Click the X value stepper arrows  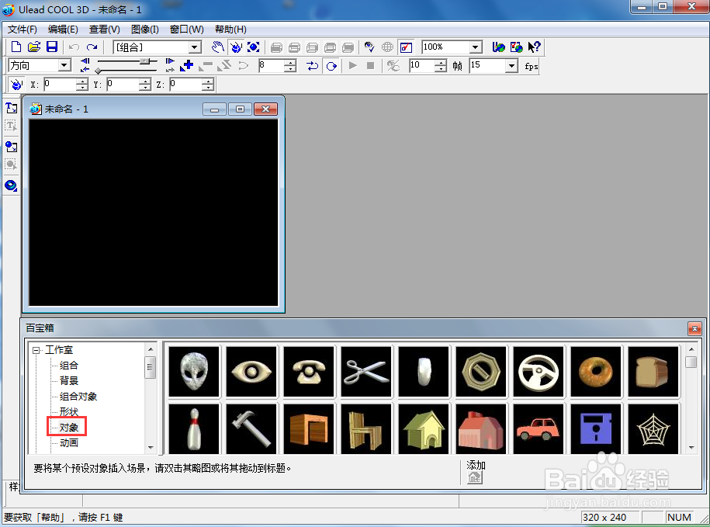(x=82, y=84)
